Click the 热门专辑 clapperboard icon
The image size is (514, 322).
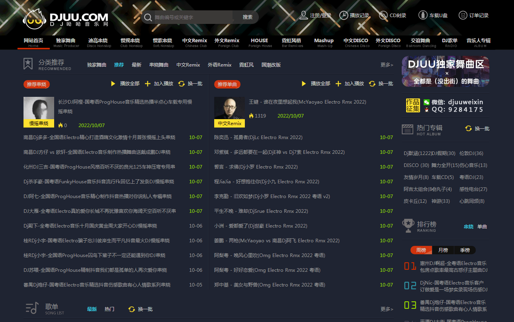pyautogui.click(x=407, y=129)
